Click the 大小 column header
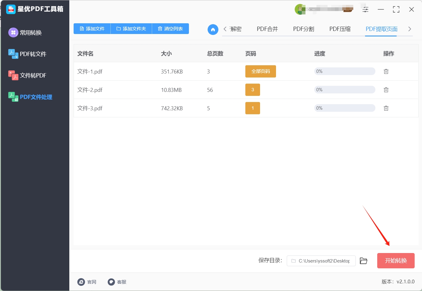Screen dimensions: 422x291 click(x=166, y=54)
